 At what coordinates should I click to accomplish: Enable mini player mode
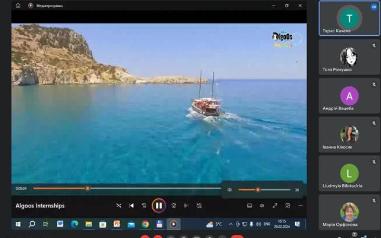[x=288, y=206]
